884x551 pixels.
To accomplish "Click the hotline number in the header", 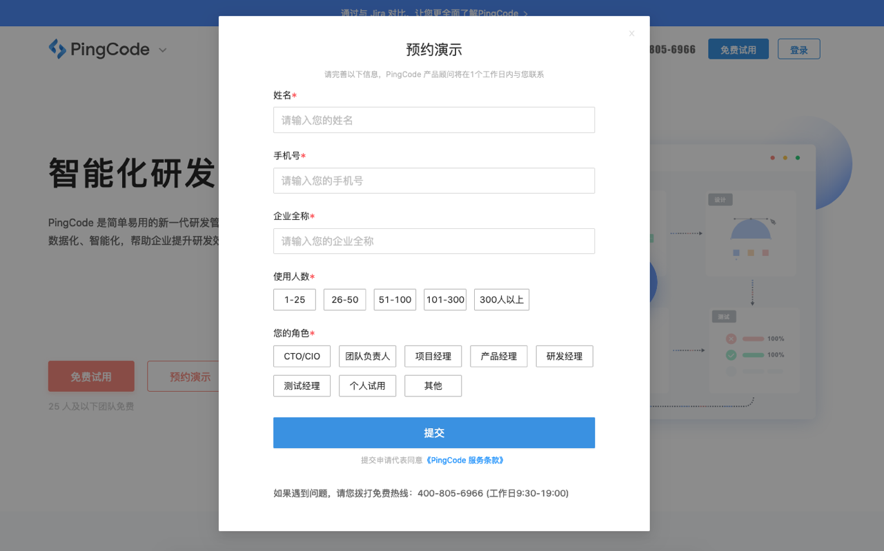I will click(x=672, y=50).
